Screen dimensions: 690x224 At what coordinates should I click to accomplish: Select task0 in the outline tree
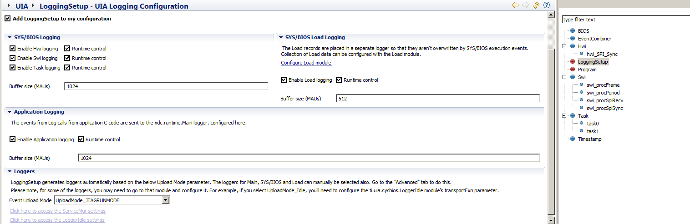[x=593, y=124]
